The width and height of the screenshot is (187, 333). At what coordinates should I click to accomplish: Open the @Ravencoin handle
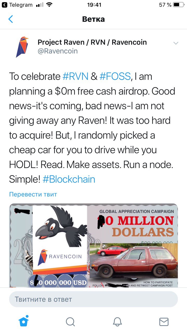(58, 51)
